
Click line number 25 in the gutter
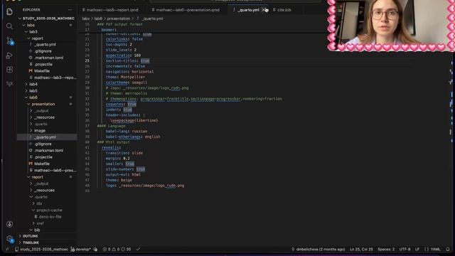87,61
